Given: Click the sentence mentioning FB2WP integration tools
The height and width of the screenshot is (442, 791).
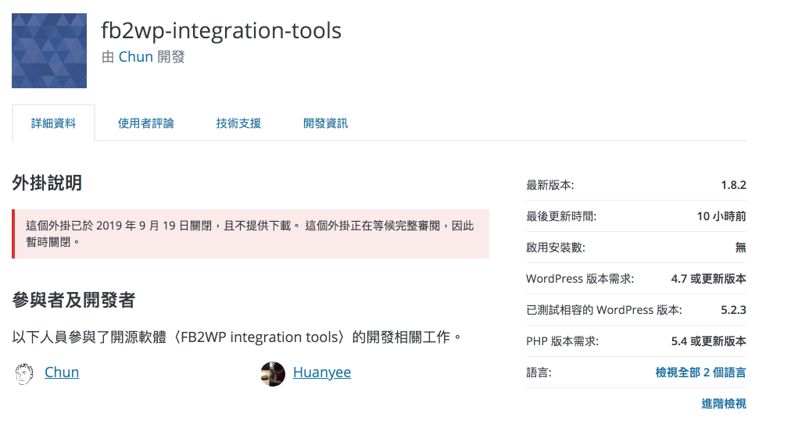Looking at the screenshot, I should coord(237,337).
